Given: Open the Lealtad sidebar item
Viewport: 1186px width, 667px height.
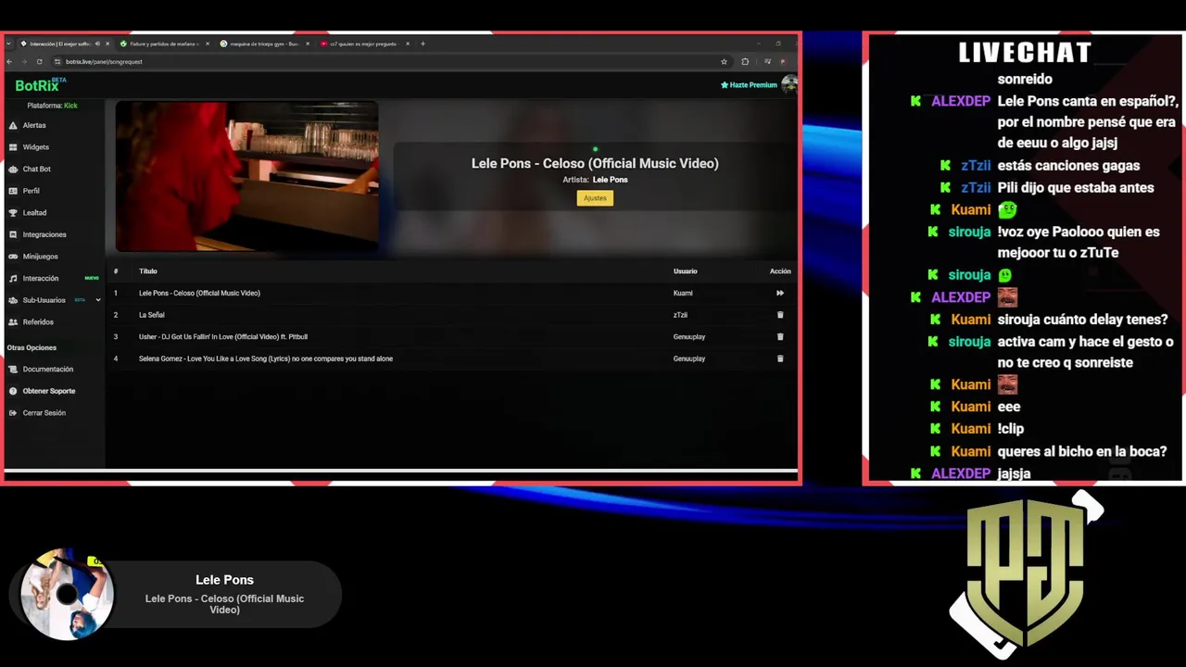Looking at the screenshot, I should click(x=34, y=212).
